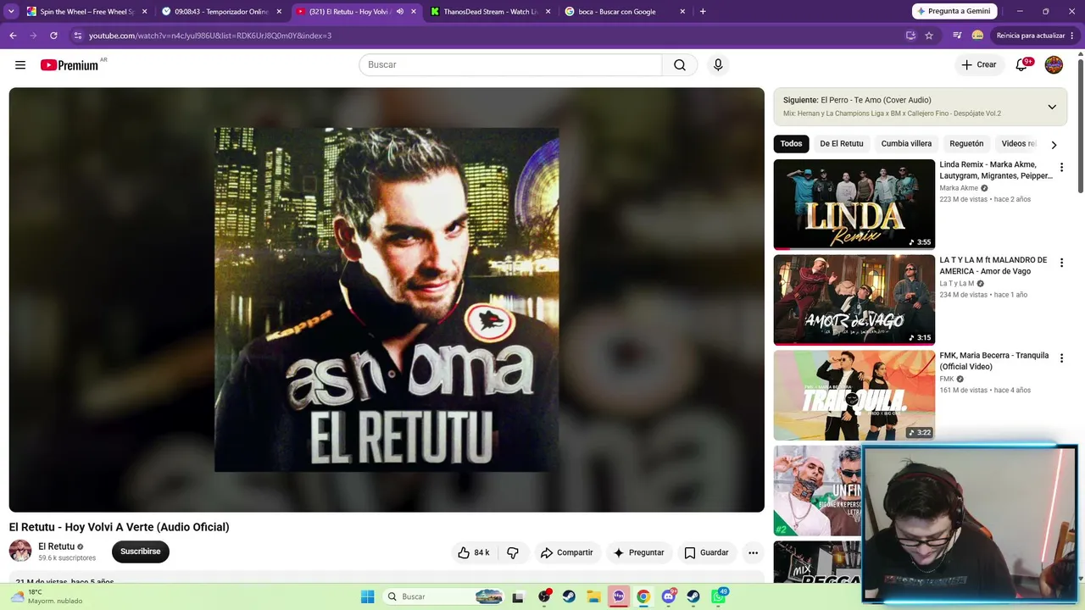Image resolution: width=1085 pixels, height=610 pixels.
Task: Click the Windows taskbar Buscar field
Action: pyautogui.click(x=444, y=596)
